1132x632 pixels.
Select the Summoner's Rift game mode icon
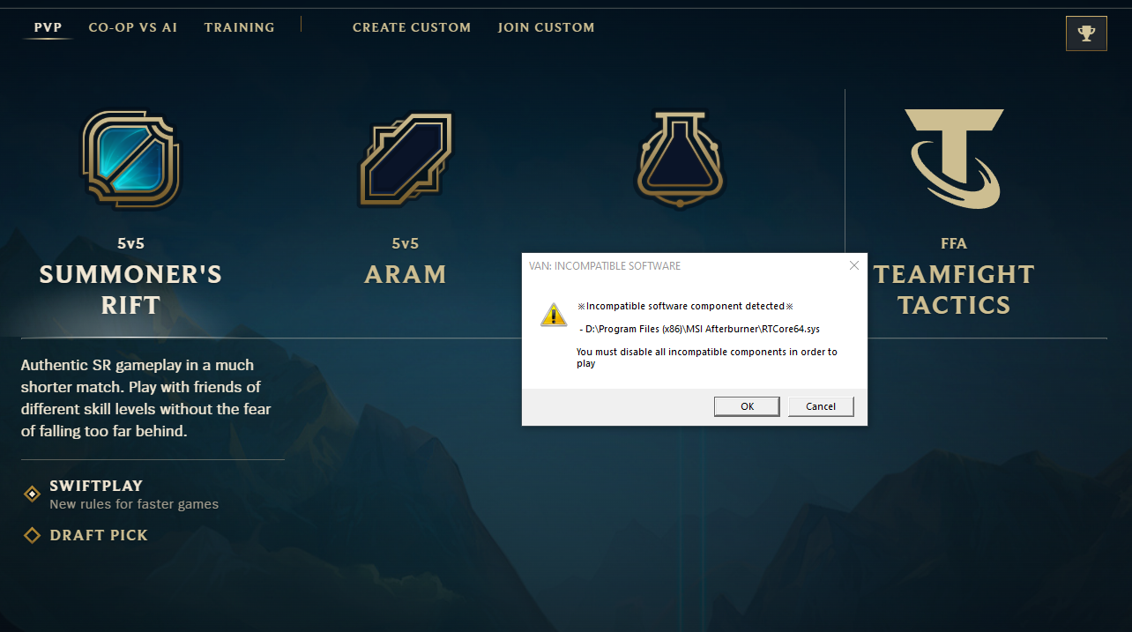[x=130, y=159]
